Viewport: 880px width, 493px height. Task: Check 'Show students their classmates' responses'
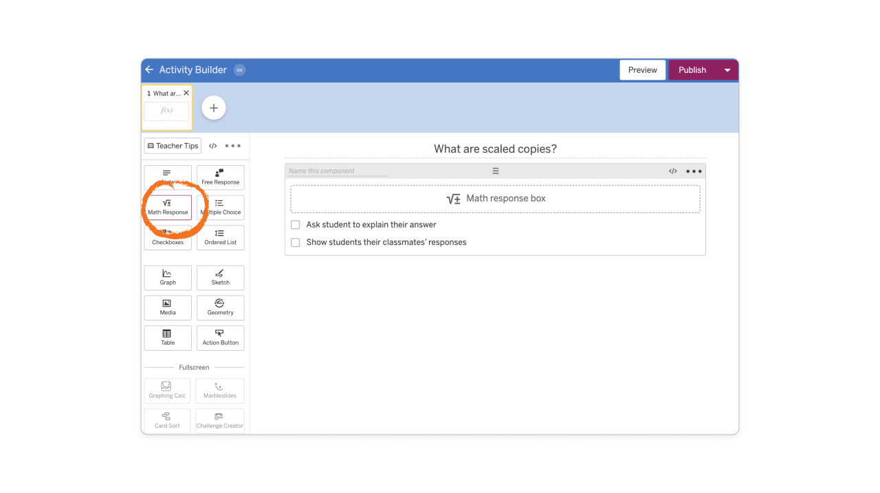point(295,242)
